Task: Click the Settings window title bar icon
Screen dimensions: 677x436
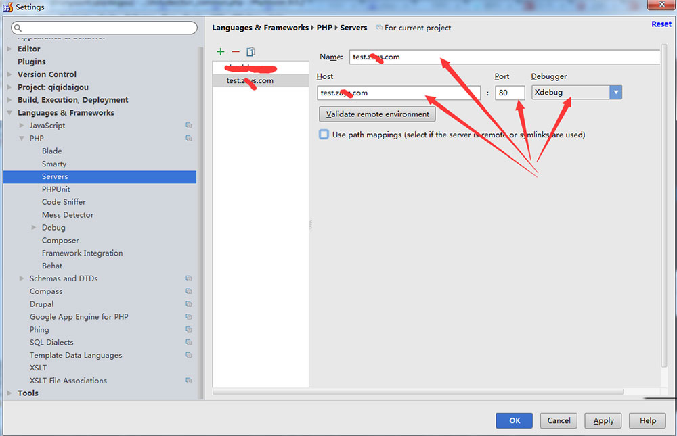Action: click(x=7, y=7)
